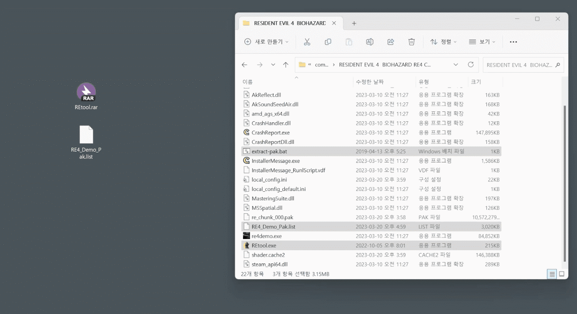The height and width of the screenshot is (314, 577).
Task: Click the Rename icon in toolbar
Action: 370,42
